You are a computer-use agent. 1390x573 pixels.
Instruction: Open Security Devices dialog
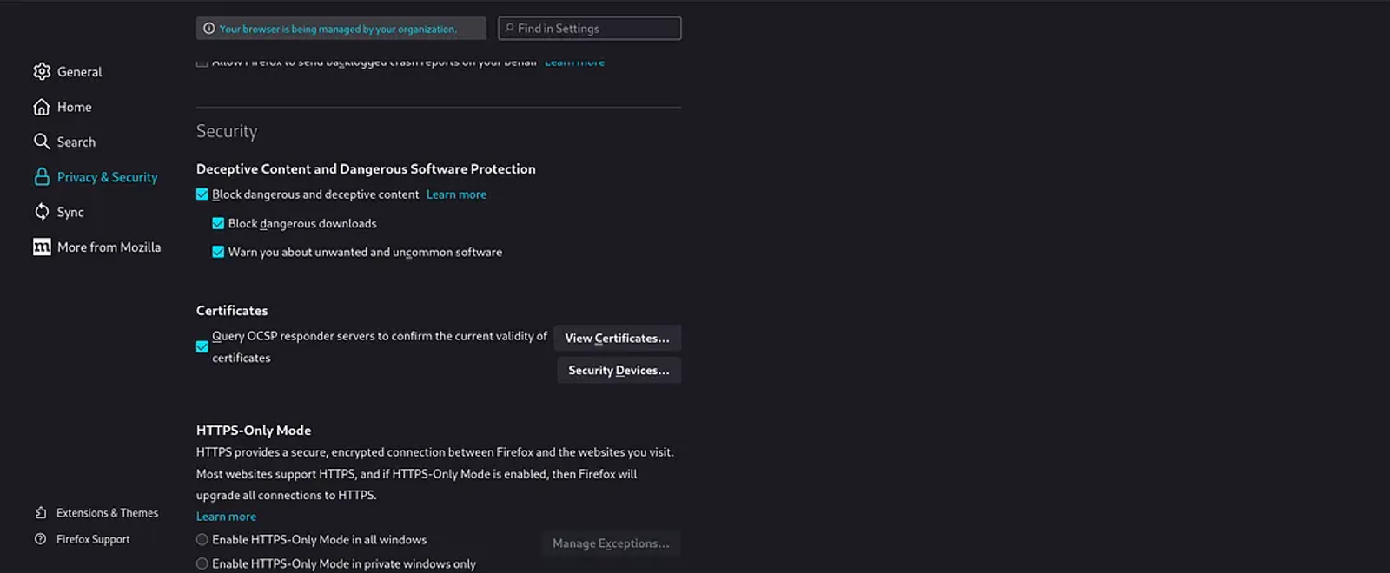[619, 370]
